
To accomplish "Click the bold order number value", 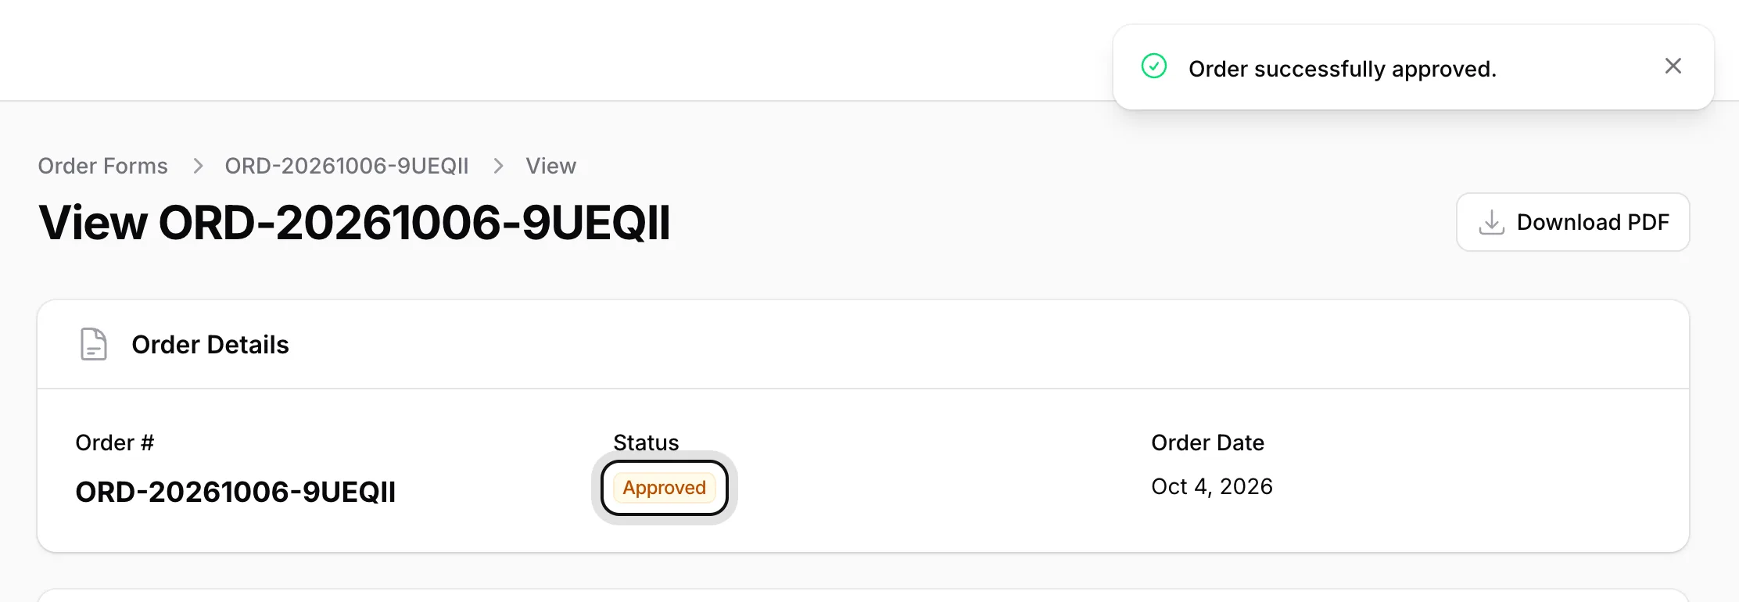I will tap(235, 492).
